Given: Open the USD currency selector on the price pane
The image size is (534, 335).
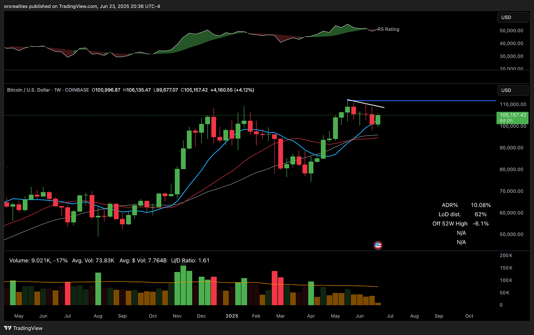Looking at the screenshot, I should tap(513, 90).
